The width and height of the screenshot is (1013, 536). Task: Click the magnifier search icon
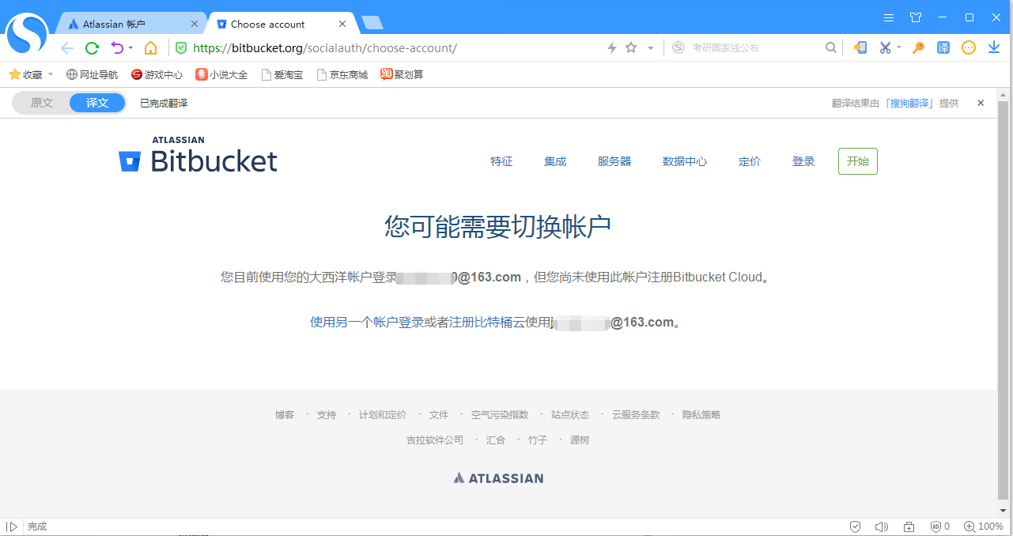pos(830,47)
